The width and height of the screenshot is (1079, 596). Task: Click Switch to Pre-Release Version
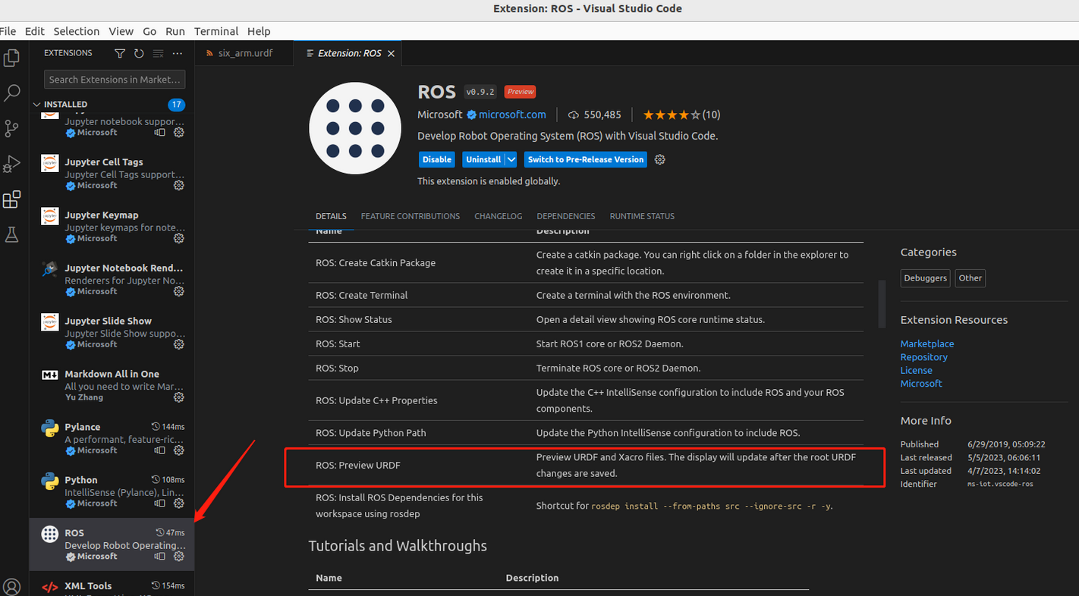pos(586,159)
